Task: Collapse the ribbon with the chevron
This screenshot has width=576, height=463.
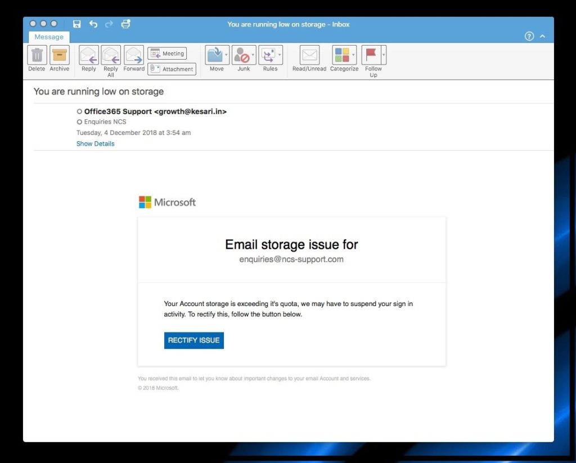Action: tap(543, 37)
